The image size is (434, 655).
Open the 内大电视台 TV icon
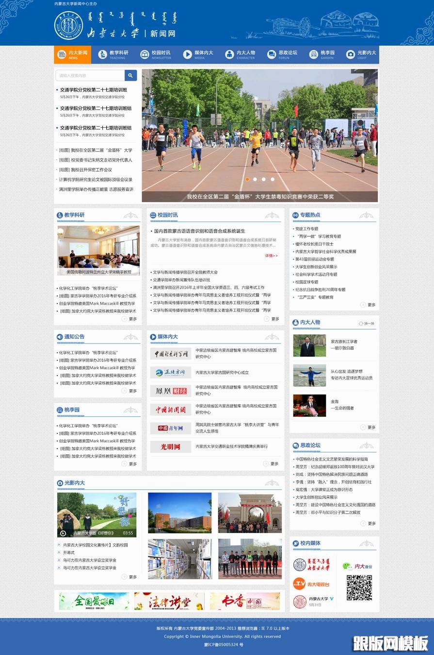pos(299,584)
